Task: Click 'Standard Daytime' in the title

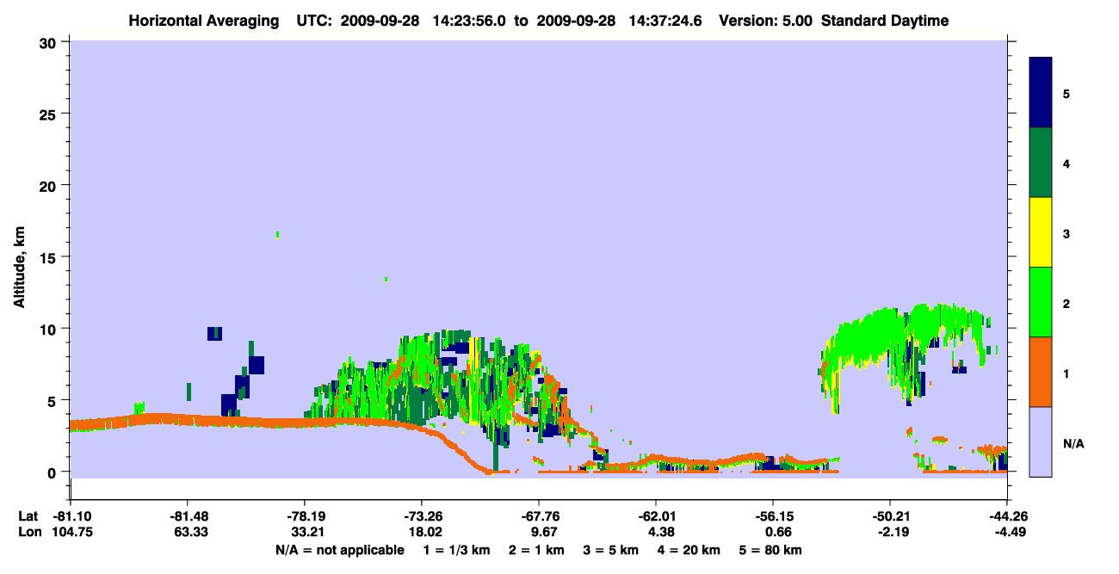Action: pyautogui.click(x=885, y=21)
